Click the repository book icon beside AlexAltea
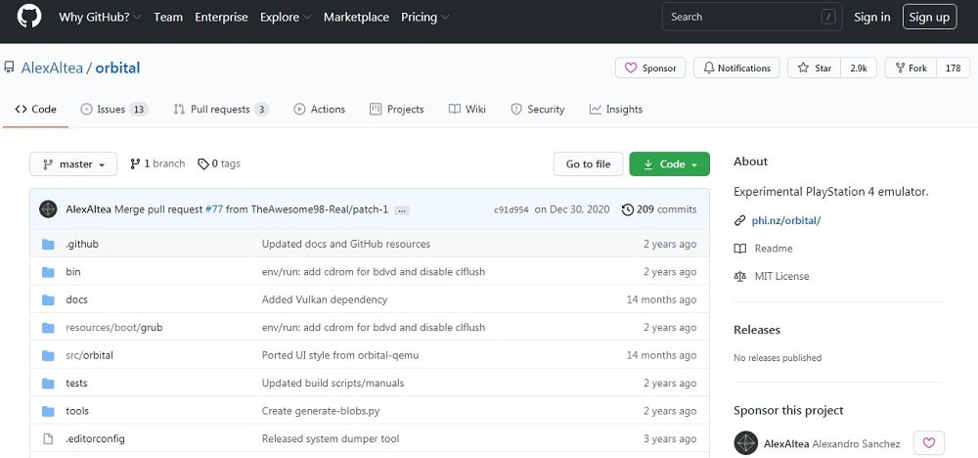 pyautogui.click(x=9, y=68)
